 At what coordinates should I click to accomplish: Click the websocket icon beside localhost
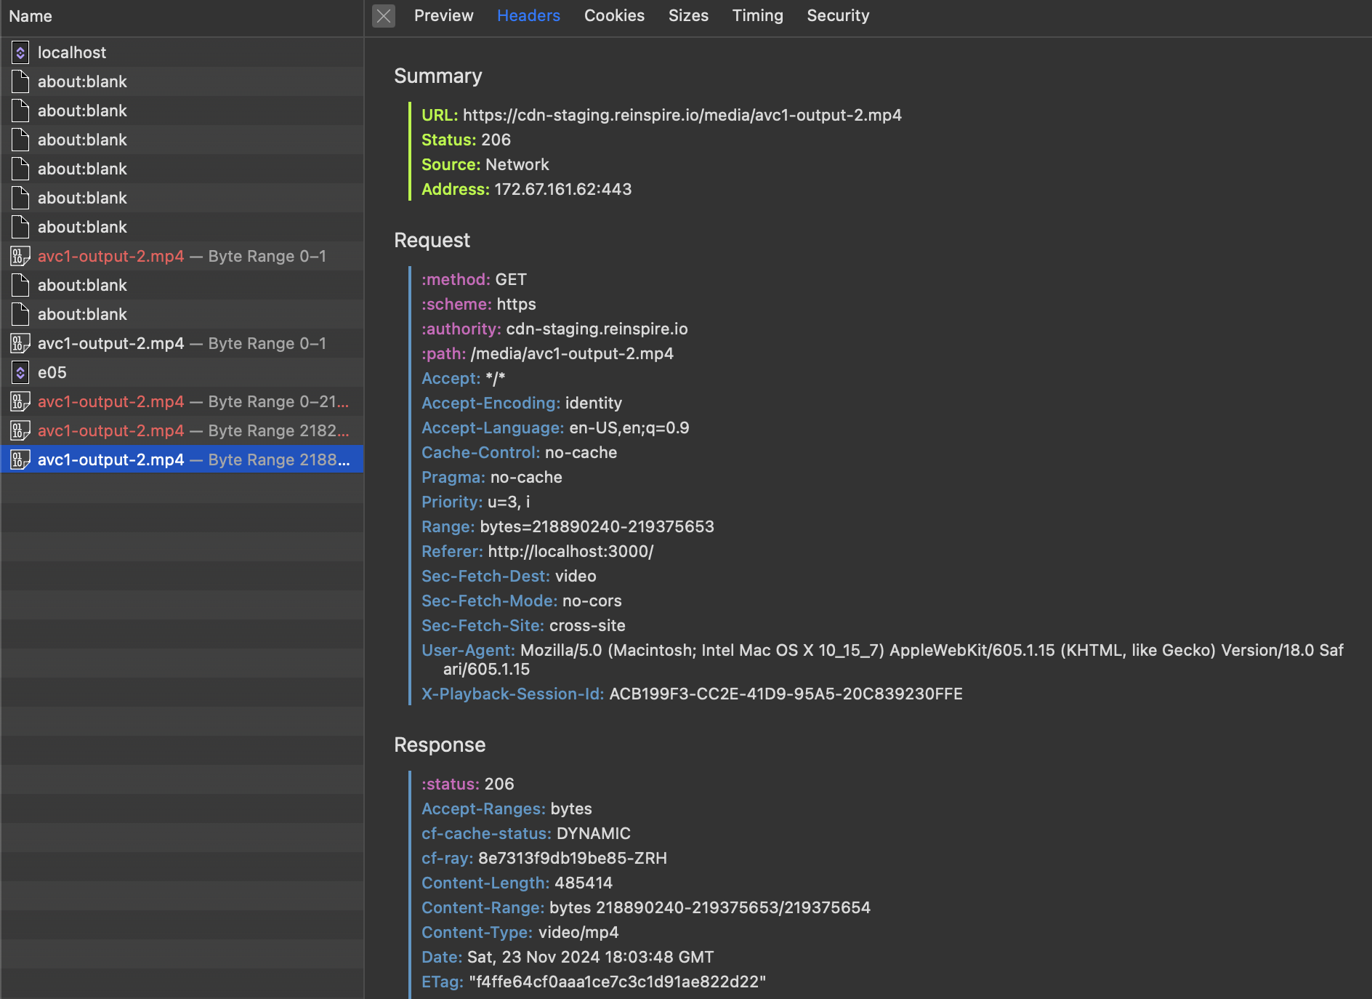(20, 52)
